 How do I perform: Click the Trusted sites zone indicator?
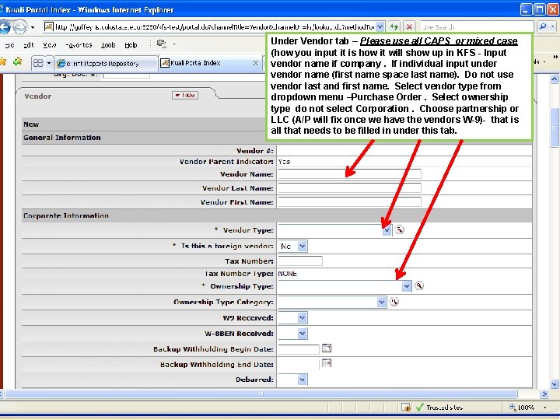pos(440,407)
